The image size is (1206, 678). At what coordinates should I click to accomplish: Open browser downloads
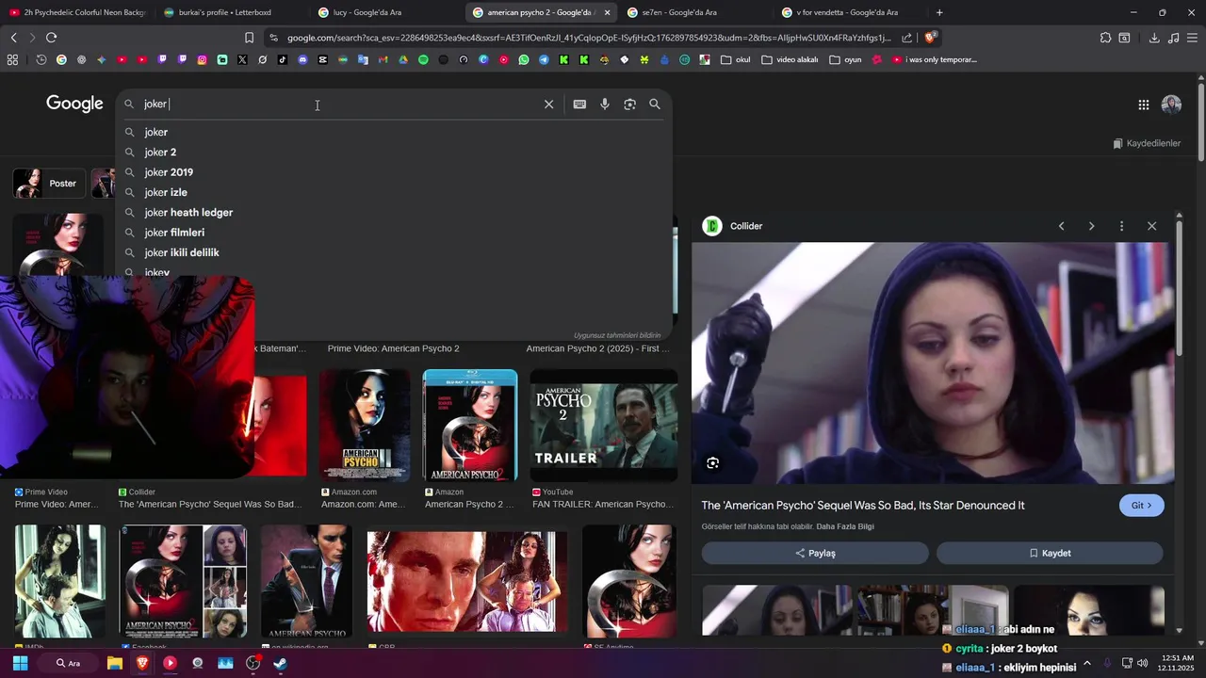coord(1154,38)
